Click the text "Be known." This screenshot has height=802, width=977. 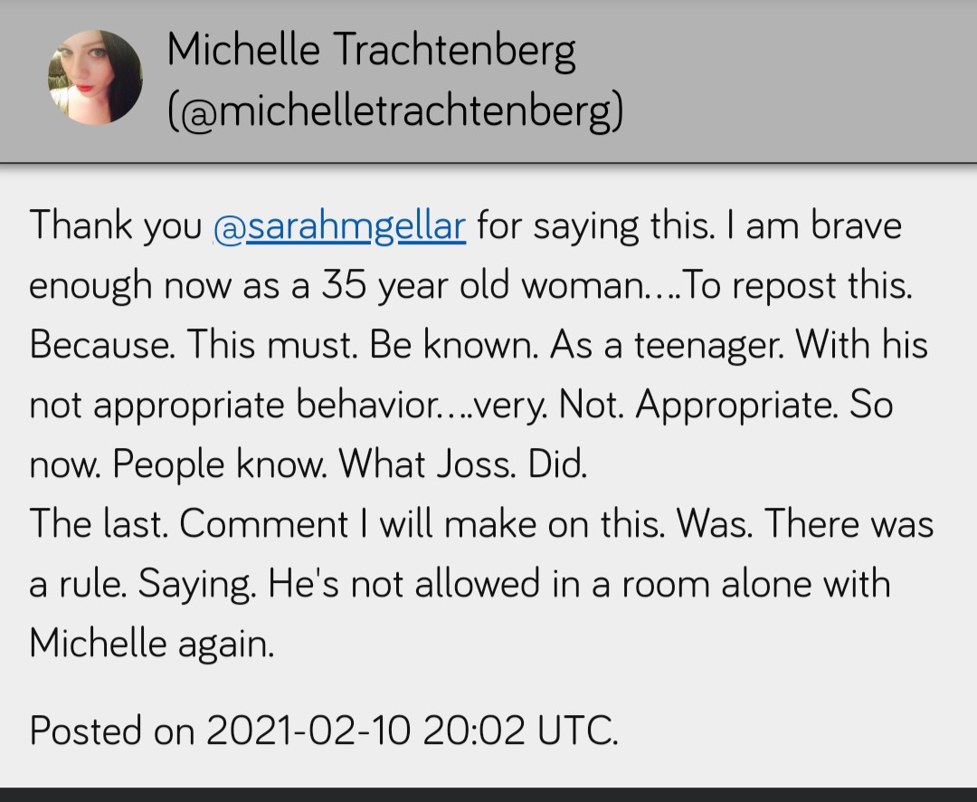pos(453,345)
